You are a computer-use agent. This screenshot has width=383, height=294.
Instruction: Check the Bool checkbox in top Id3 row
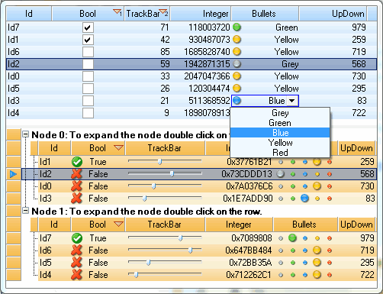[x=88, y=101]
